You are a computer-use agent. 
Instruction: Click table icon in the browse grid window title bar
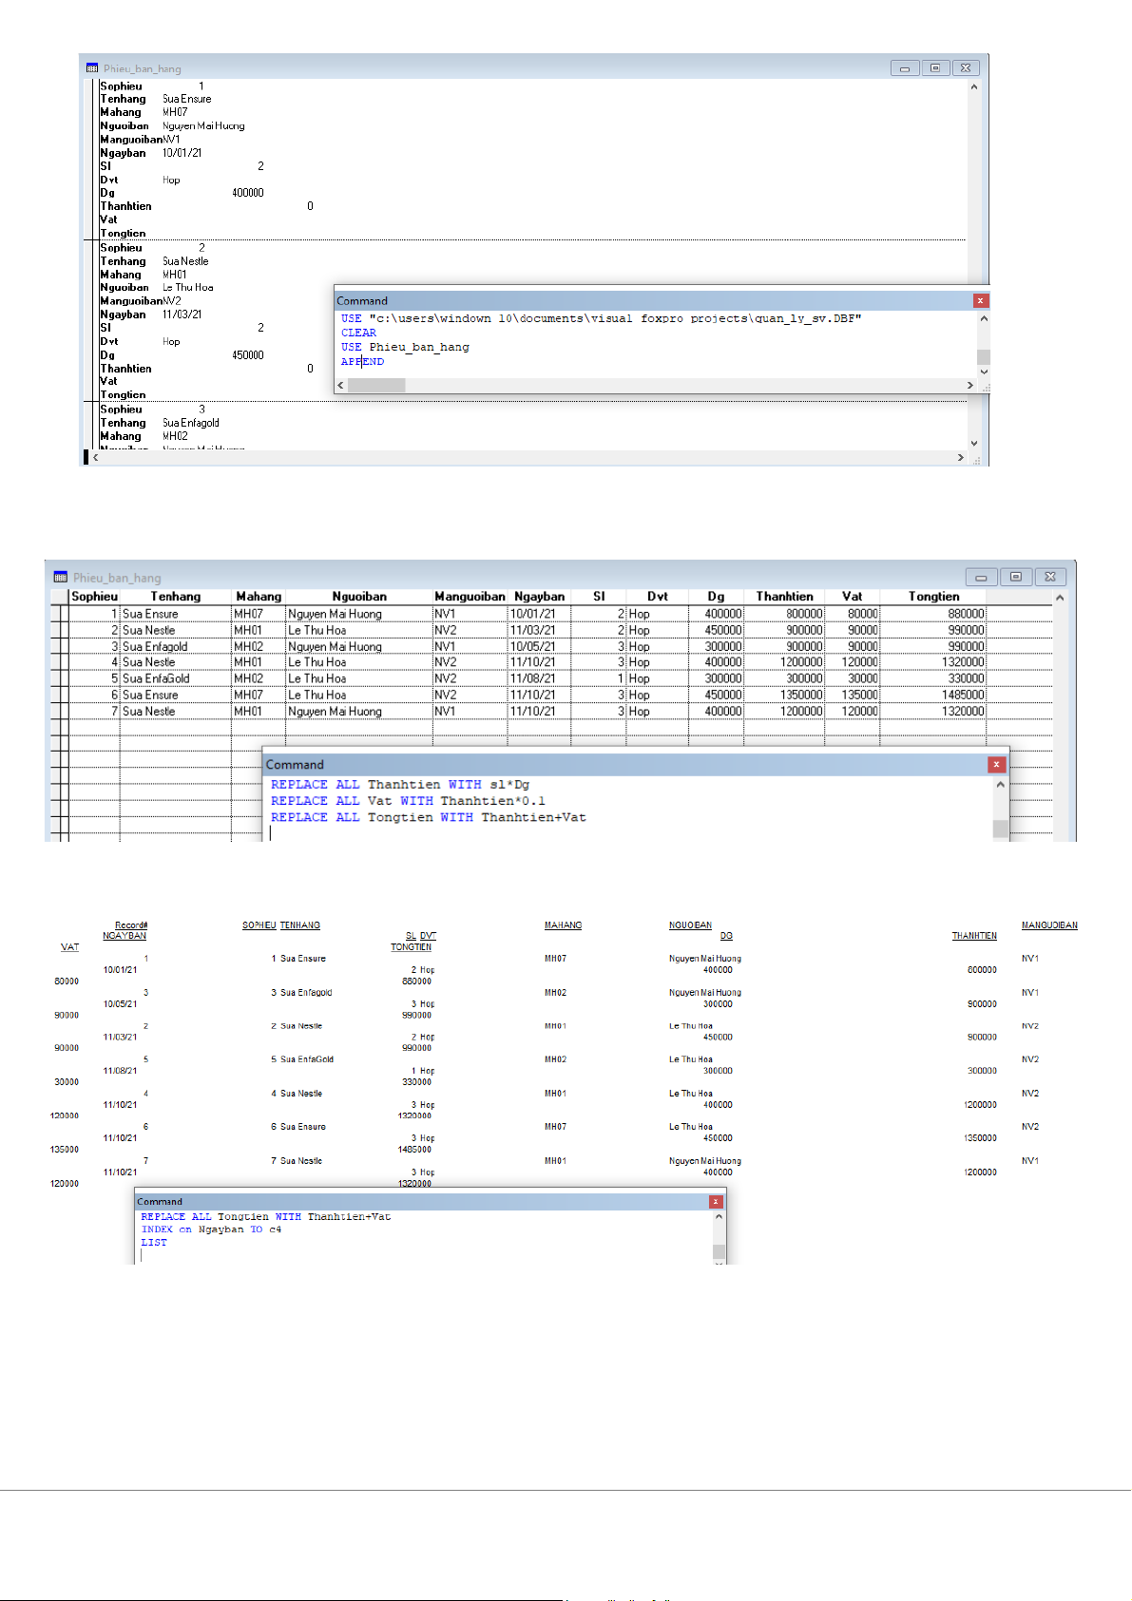tap(61, 578)
